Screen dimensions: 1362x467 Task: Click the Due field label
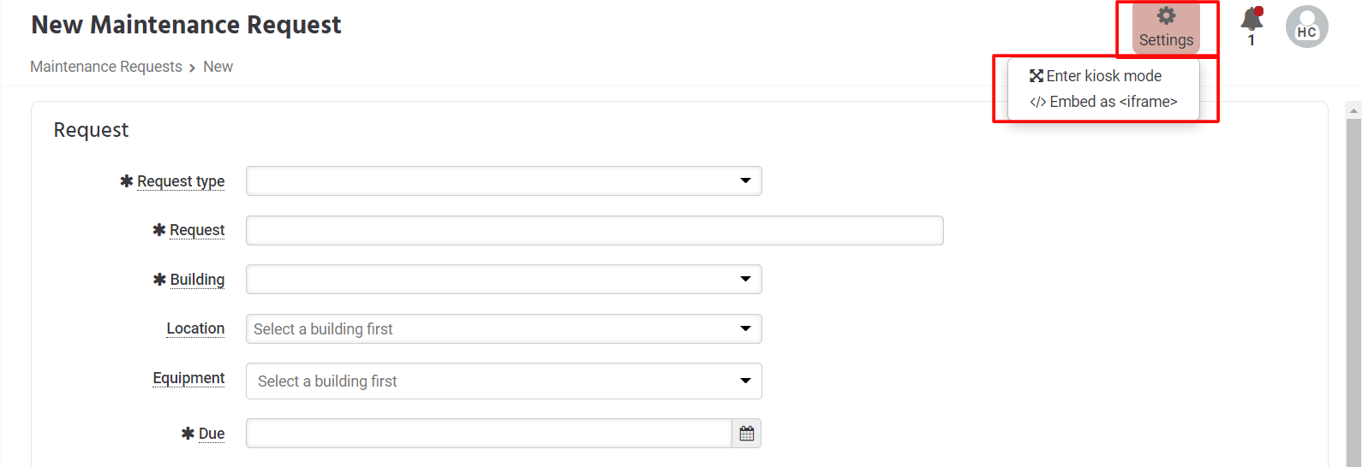[x=212, y=434]
